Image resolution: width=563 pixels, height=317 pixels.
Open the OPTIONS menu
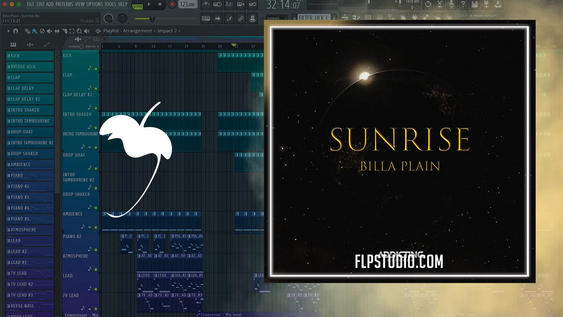(x=95, y=4)
